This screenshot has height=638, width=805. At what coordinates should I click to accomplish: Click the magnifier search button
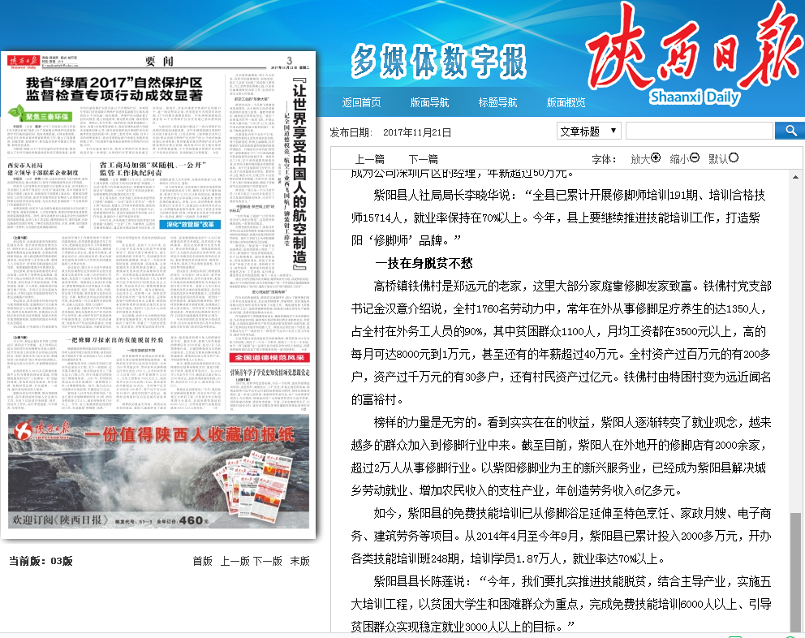pyautogui.click(x=790, y=131)
